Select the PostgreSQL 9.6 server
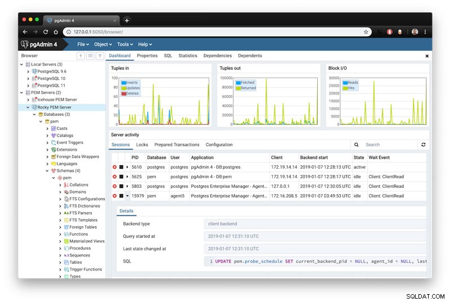The image size is (450, 302). [x=52, y=71]
